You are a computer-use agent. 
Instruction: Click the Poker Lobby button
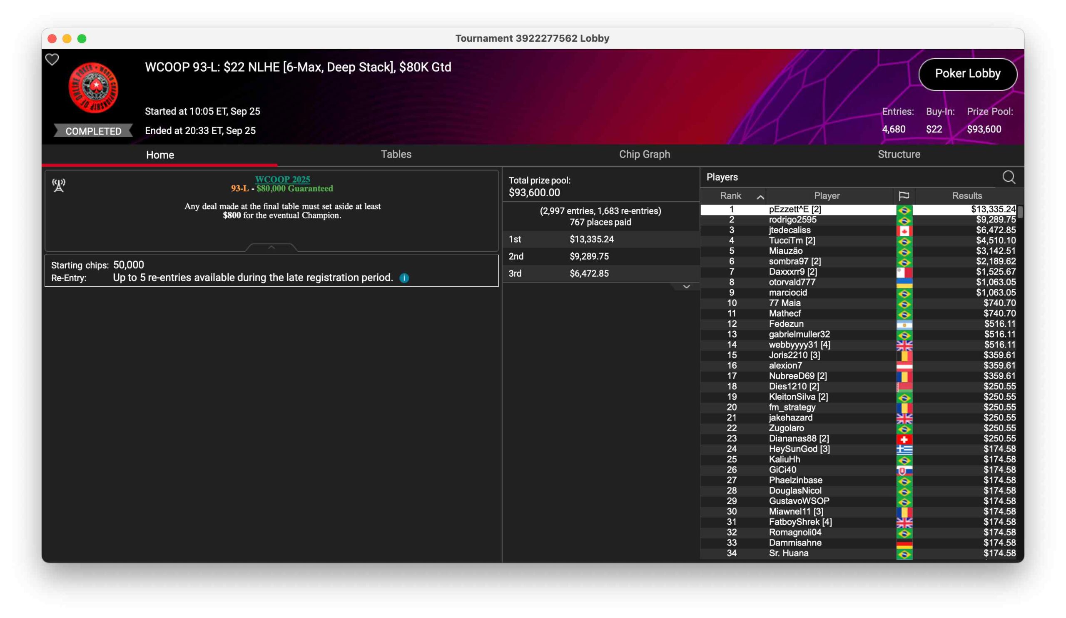point(967,74)
